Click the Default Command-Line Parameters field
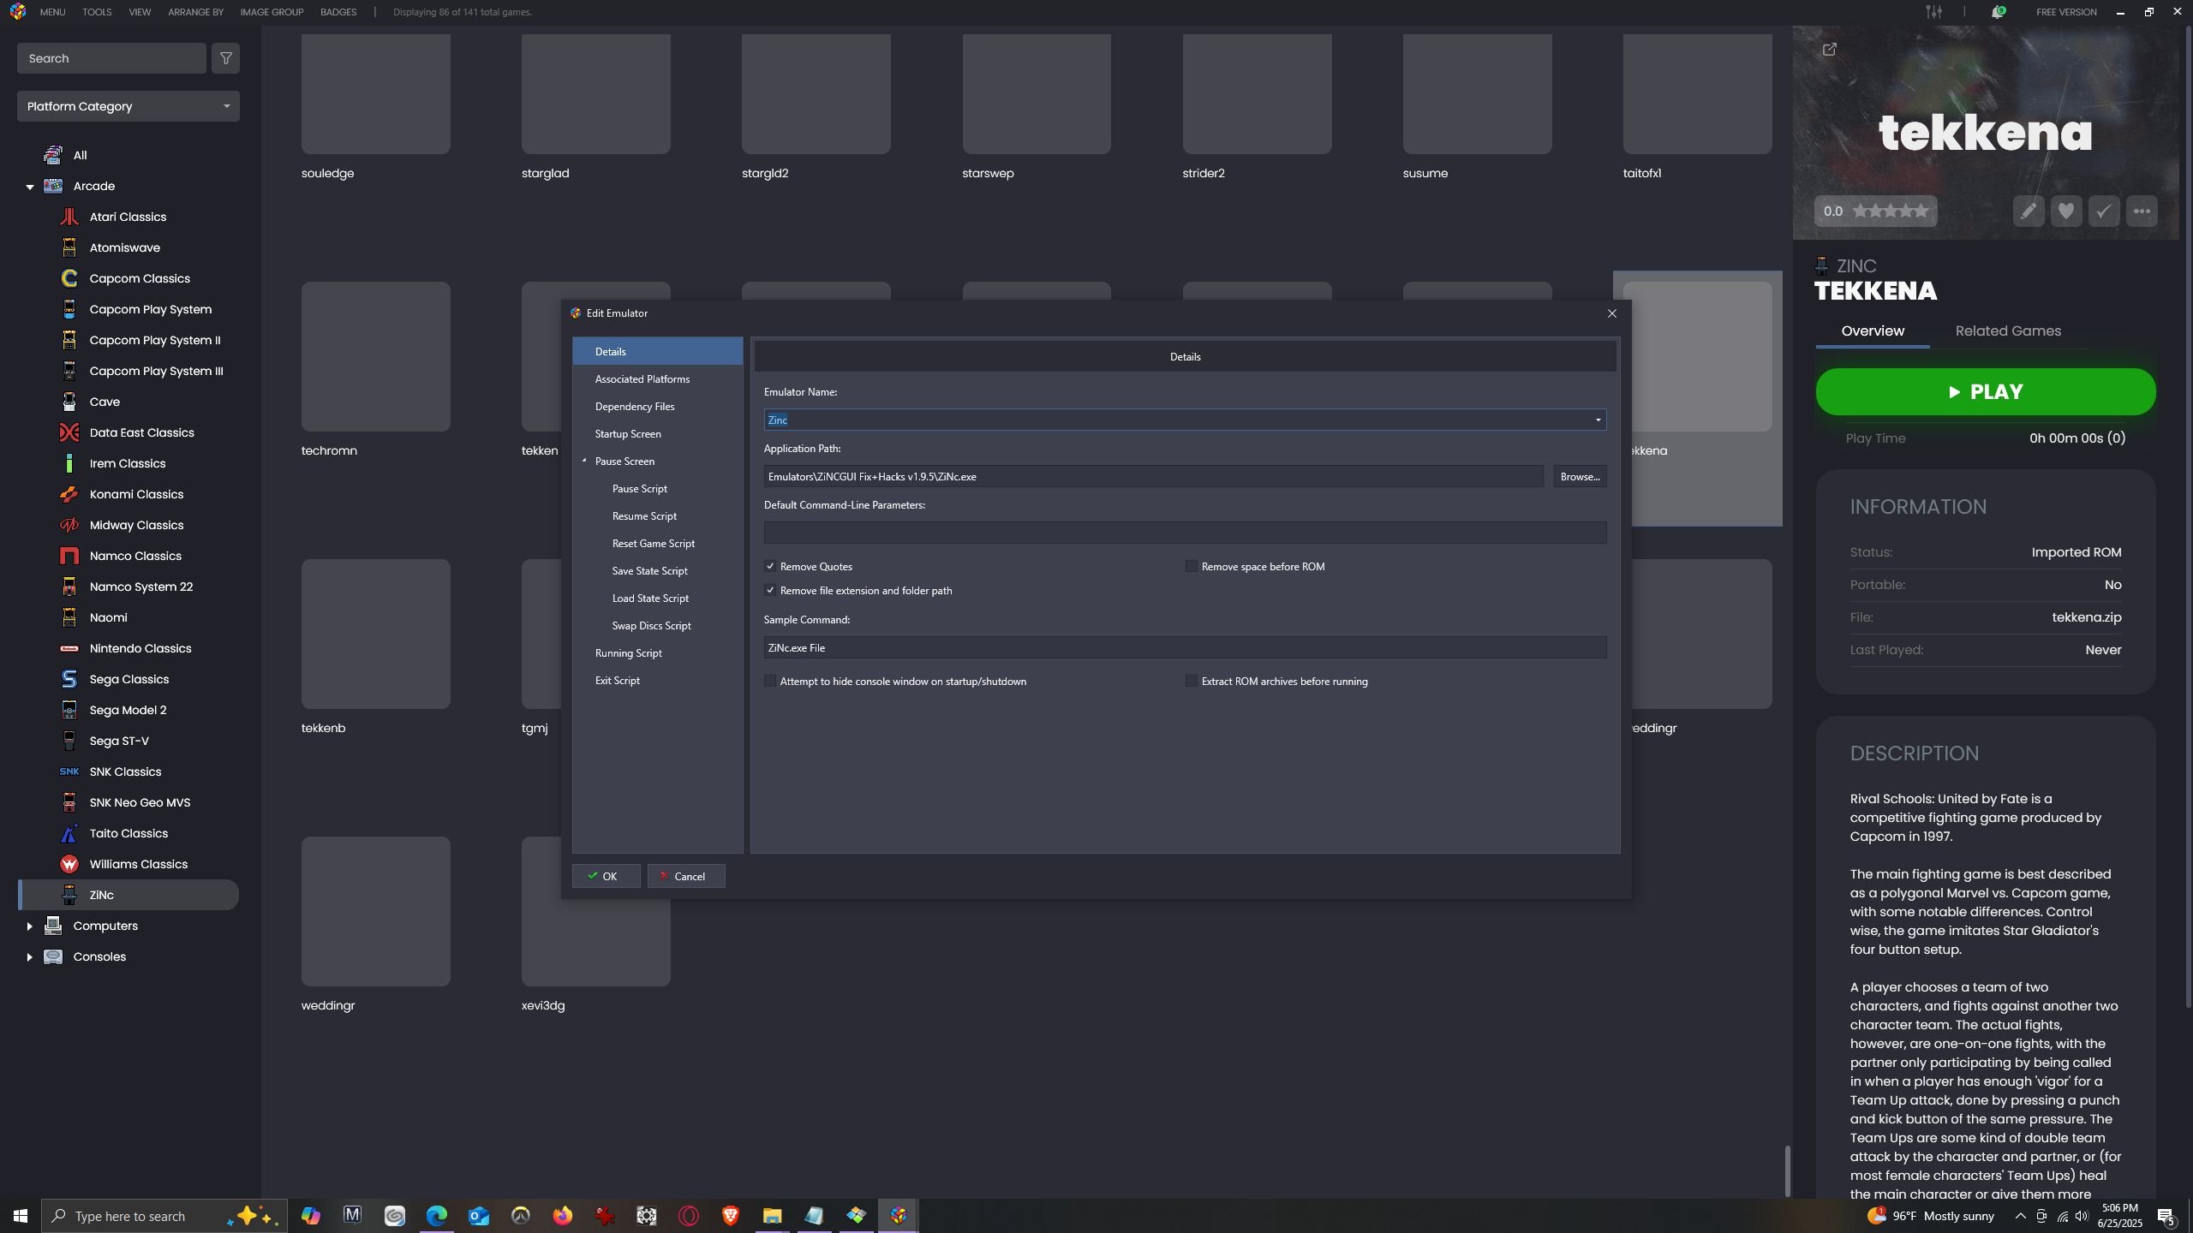 1185,533
